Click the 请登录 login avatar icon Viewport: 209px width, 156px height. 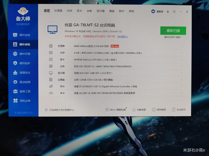153,11
